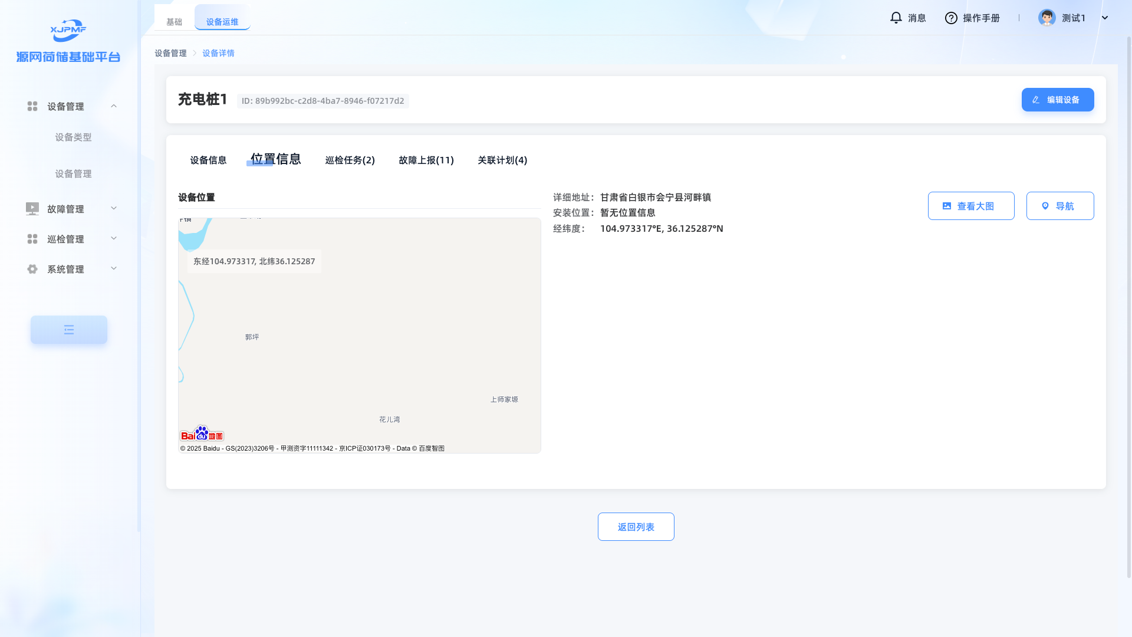Click the notification bell icon
Viewport: 1132px width, 637px height.
coord(896,18)
